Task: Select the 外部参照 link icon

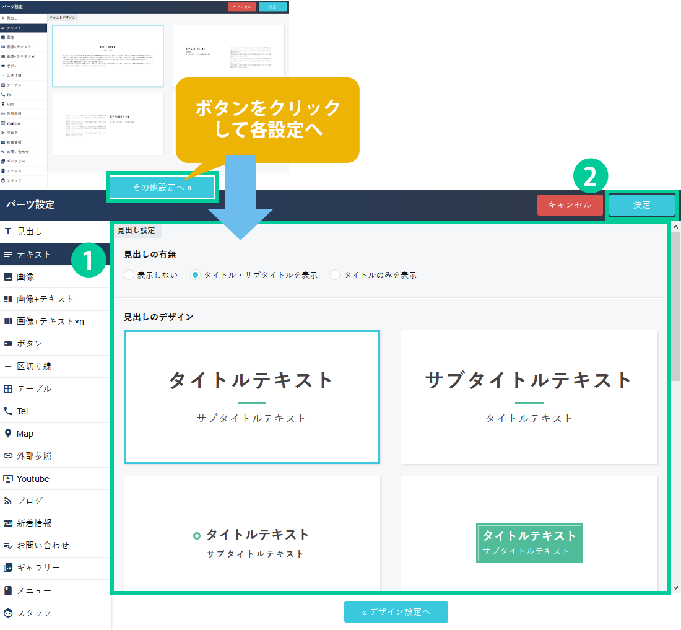Action: (x=8, y=456)
